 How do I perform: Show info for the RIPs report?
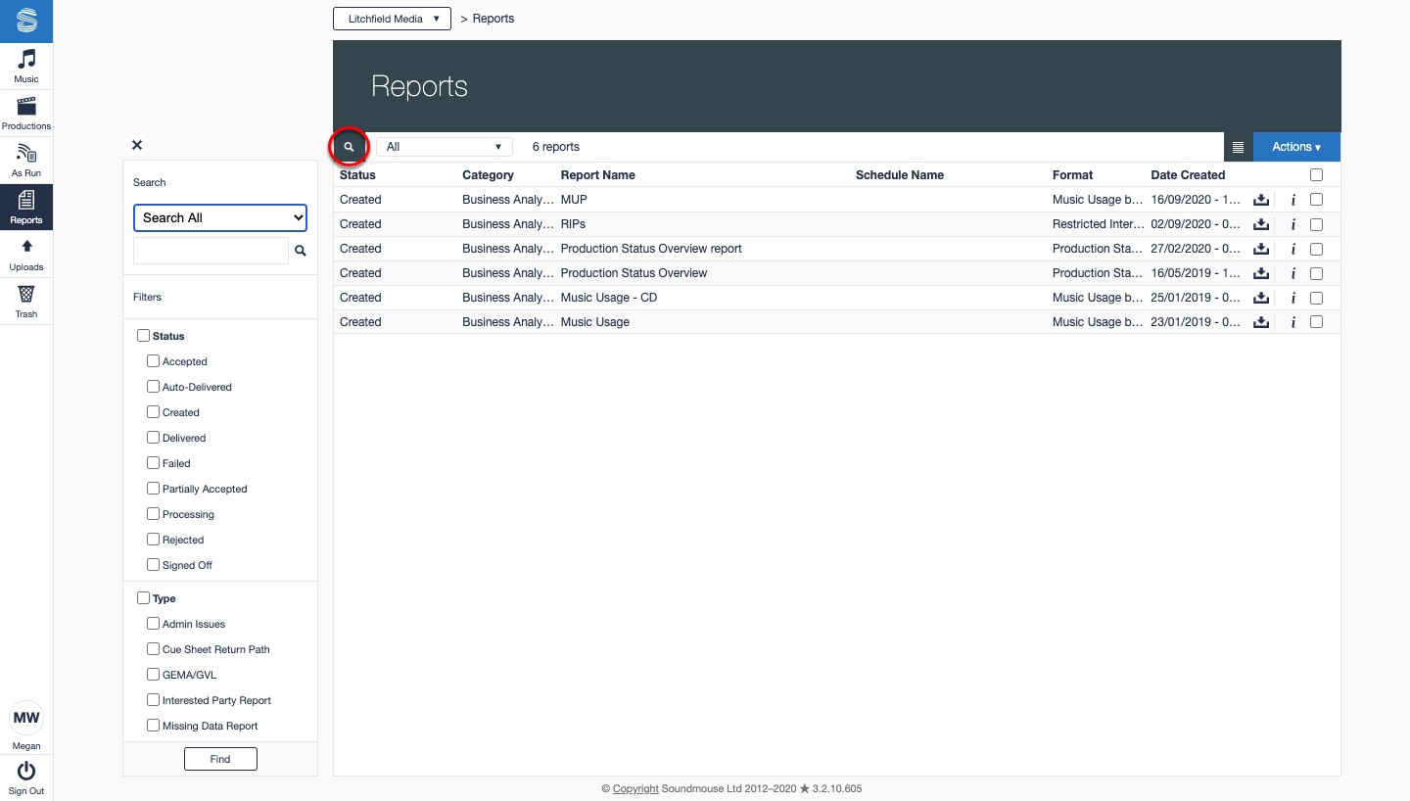1293,224
